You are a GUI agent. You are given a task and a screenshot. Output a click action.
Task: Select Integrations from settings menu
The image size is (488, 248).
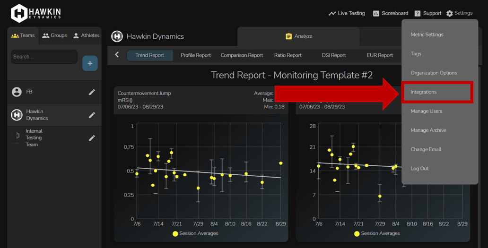click(x=424, y=92)
